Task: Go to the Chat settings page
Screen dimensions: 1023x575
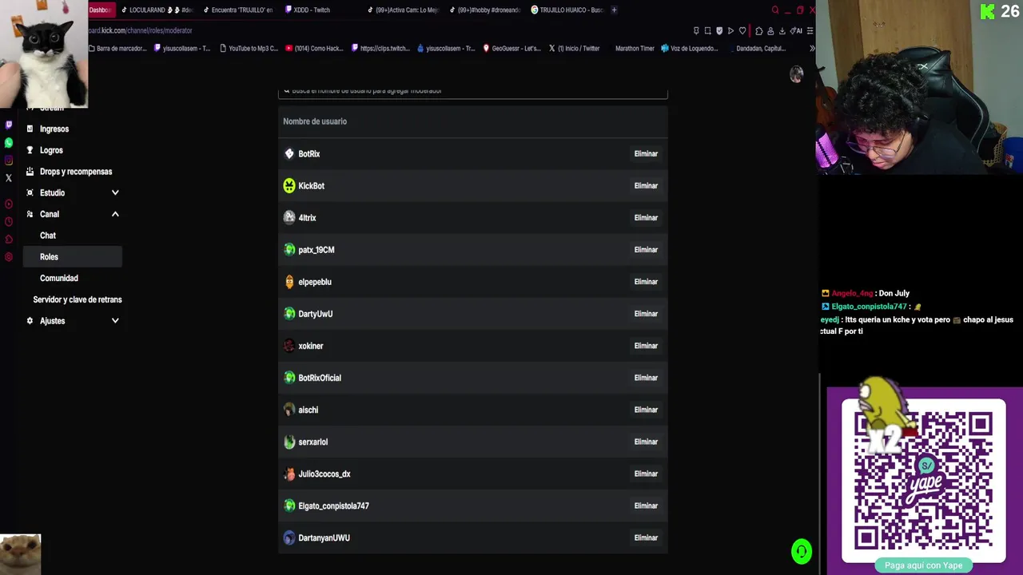Action: (x=48, y=236)
